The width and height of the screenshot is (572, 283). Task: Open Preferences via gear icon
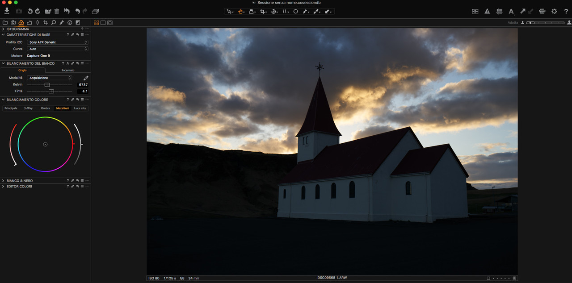[554, 11]
